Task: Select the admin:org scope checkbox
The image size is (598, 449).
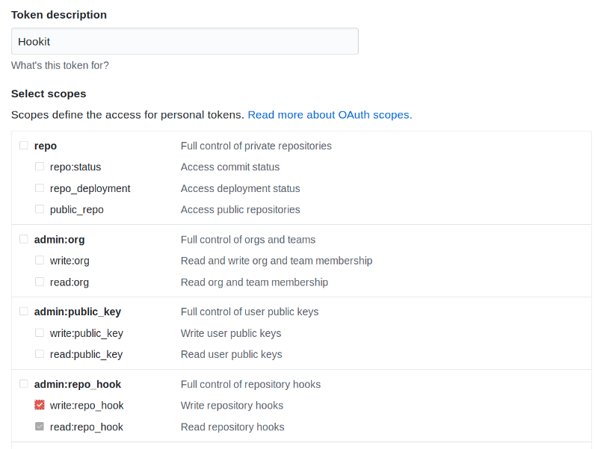Action: coord(24,239)
